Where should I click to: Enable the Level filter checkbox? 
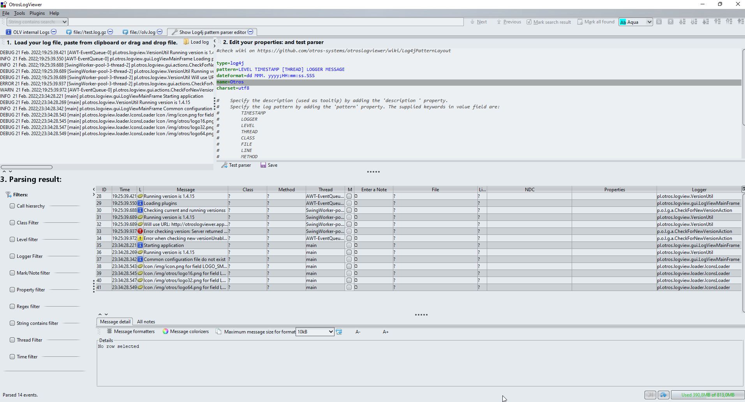12,239
